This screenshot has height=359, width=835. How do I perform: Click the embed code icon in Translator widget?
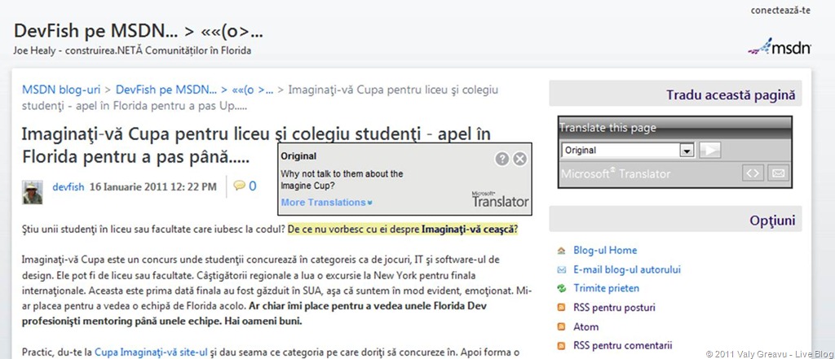[x=752, y=173]
